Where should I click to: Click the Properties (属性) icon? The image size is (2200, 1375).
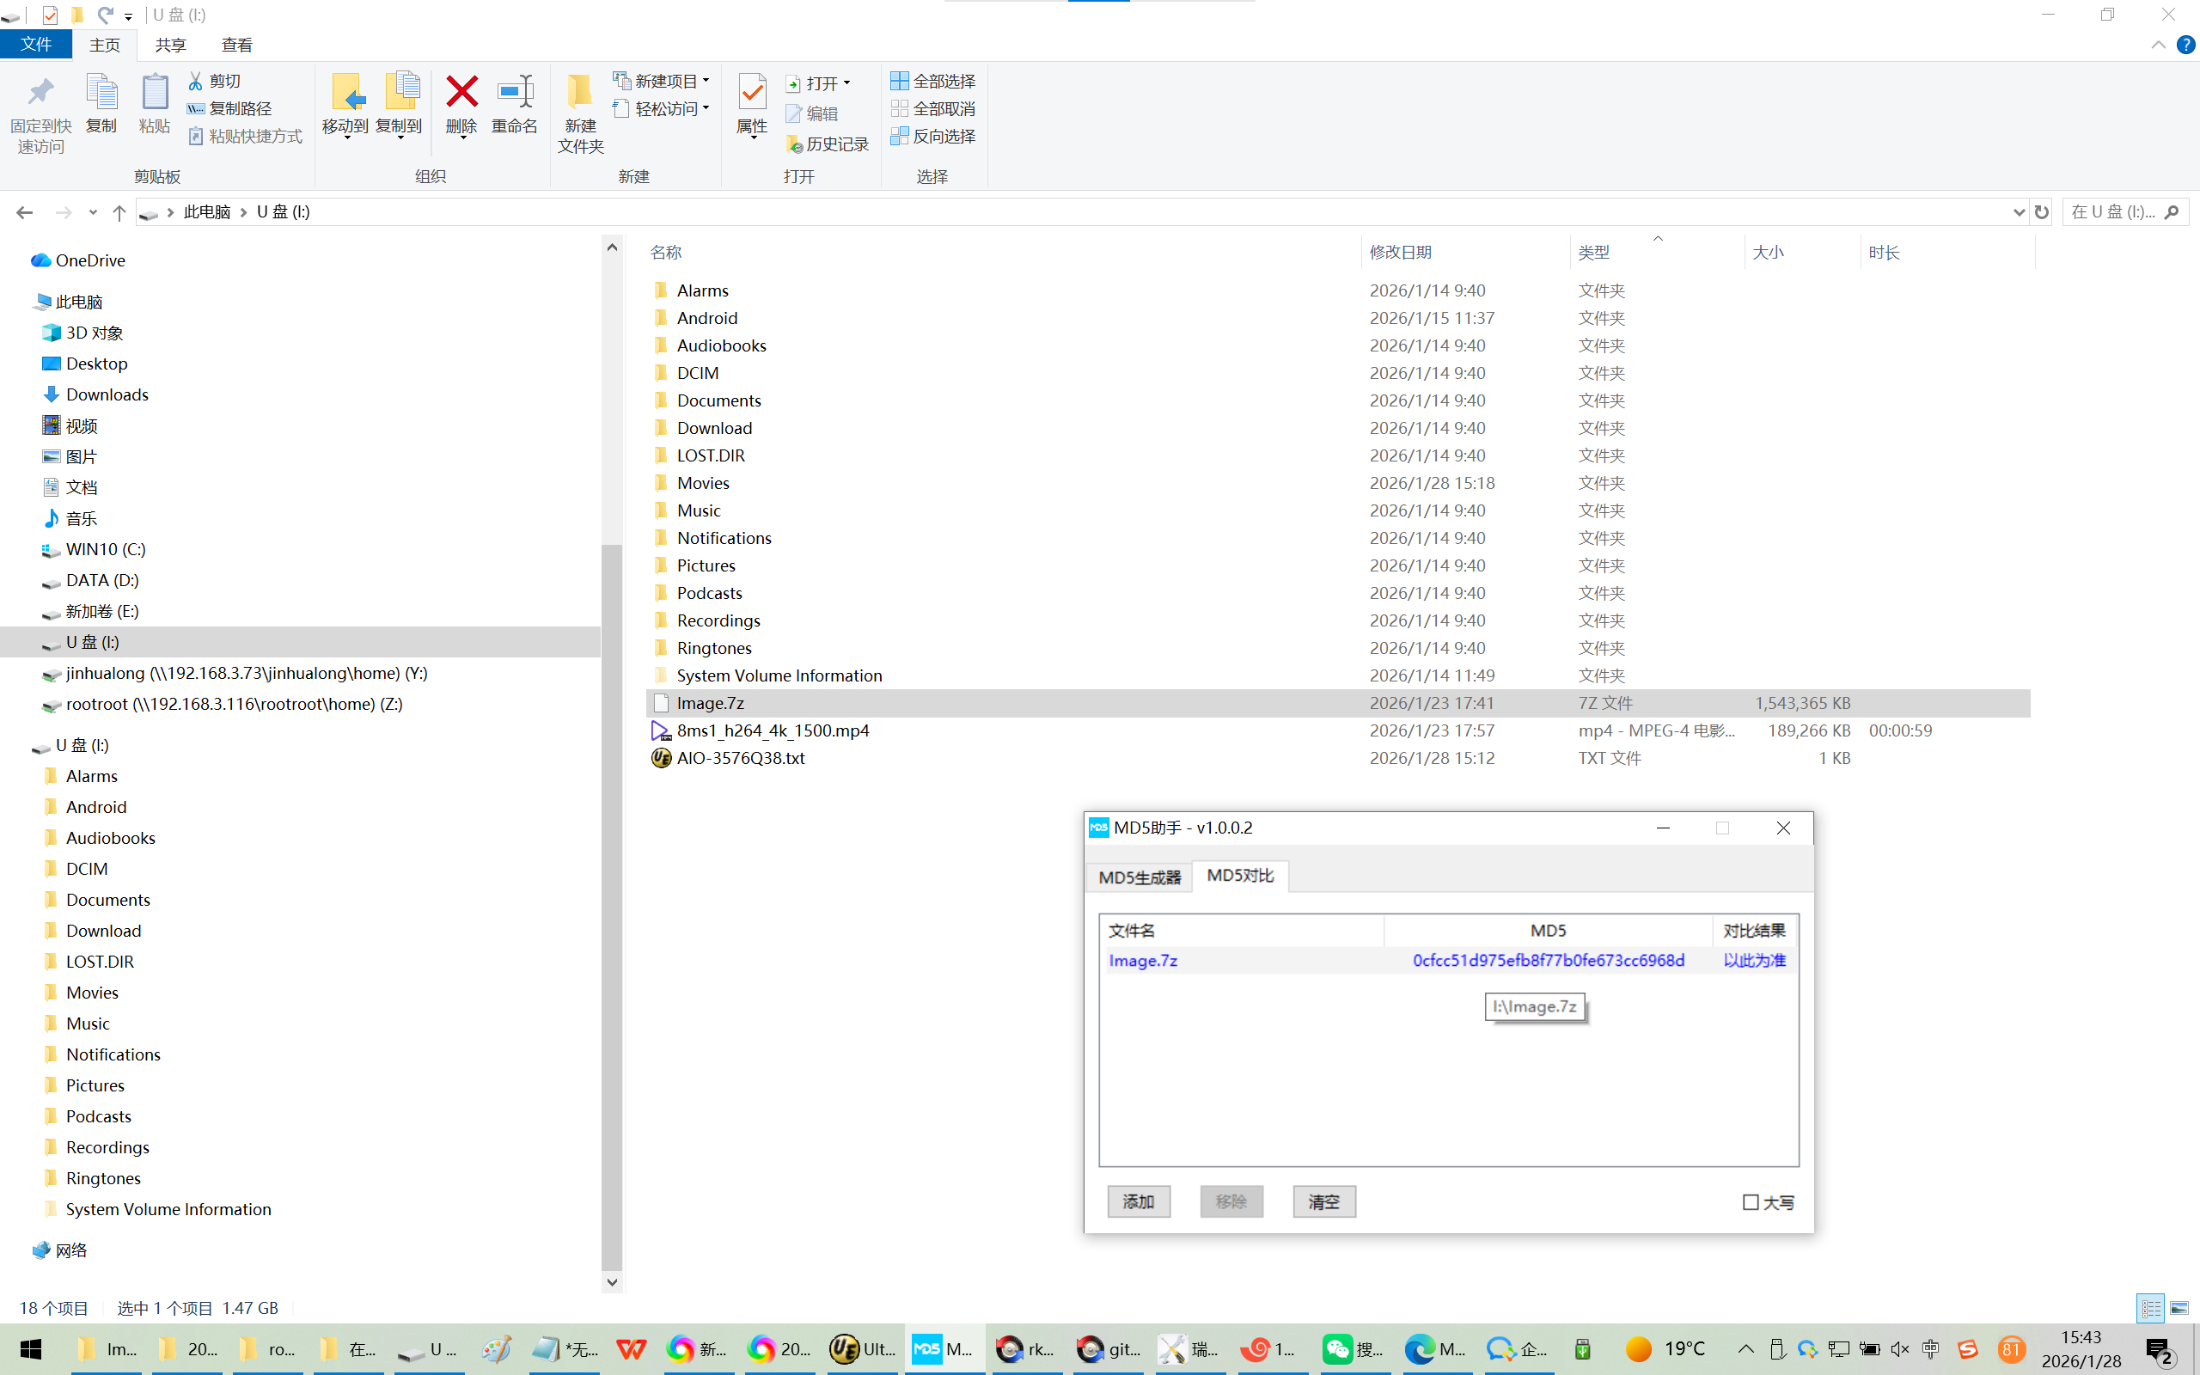coord(752,93)
